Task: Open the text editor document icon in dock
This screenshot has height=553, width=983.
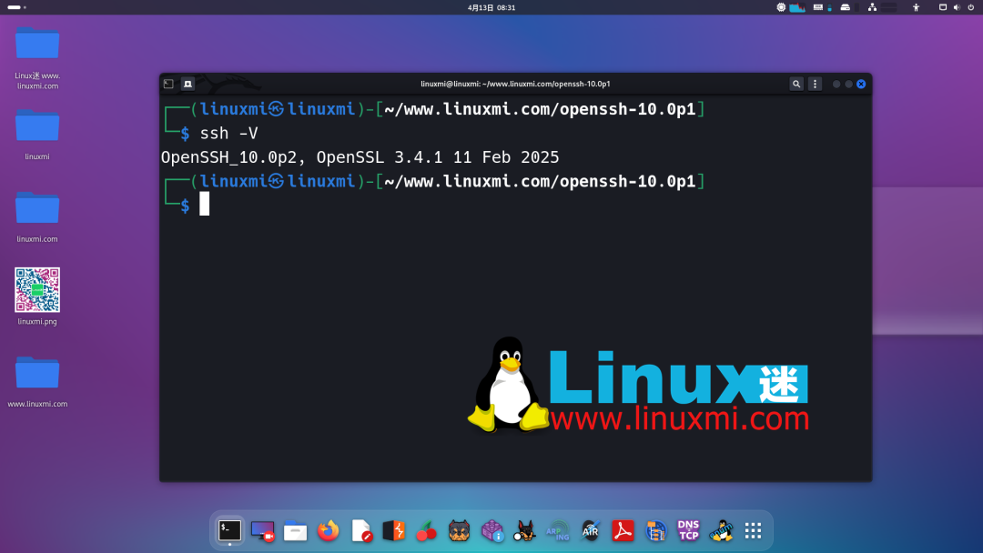Action: [361, 531]
